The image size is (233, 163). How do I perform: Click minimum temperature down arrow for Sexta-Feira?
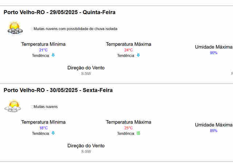[53, 133]
